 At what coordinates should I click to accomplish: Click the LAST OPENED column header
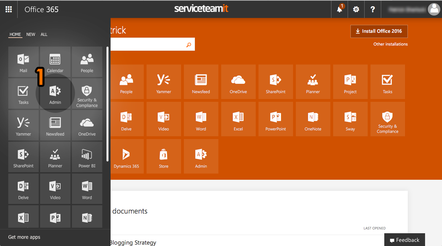tap(375, 228)
